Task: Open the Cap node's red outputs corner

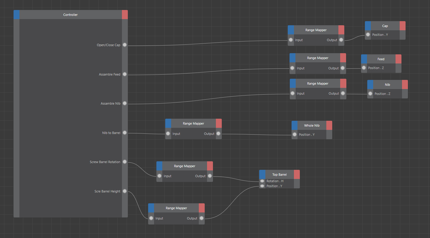Action: tap(403, 26)
